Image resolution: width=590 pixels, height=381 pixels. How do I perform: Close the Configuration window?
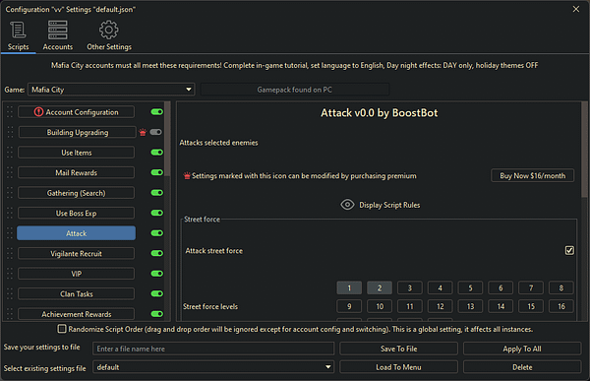pos(576,9)
